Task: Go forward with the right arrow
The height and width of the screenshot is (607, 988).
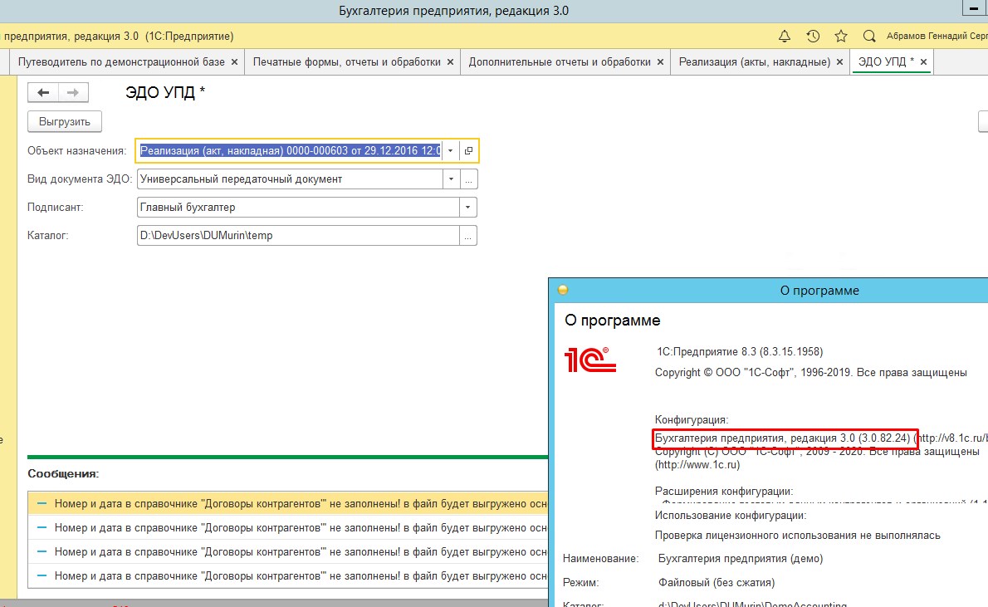Action: point(73,93)
